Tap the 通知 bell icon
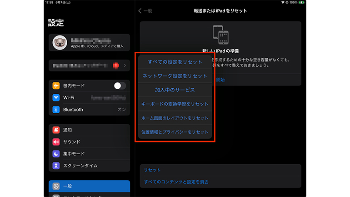This screenshot has height=197, width=350. point(56,130)
